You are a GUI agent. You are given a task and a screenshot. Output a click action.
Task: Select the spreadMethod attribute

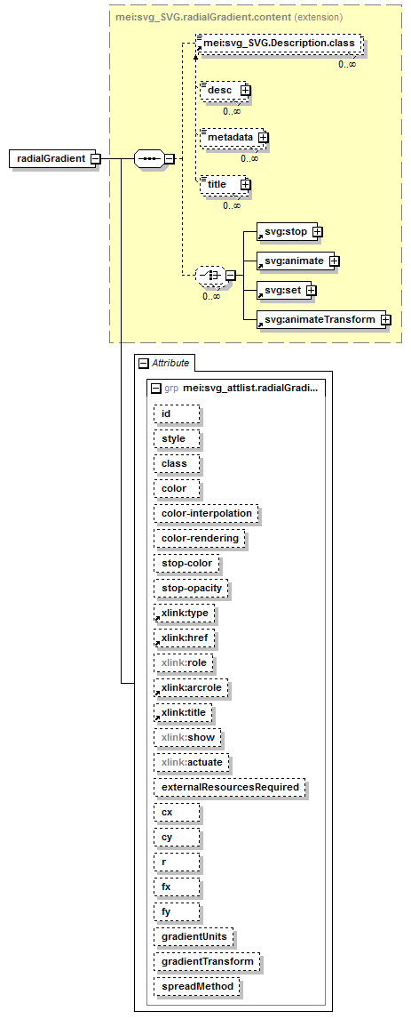[197, 987]
